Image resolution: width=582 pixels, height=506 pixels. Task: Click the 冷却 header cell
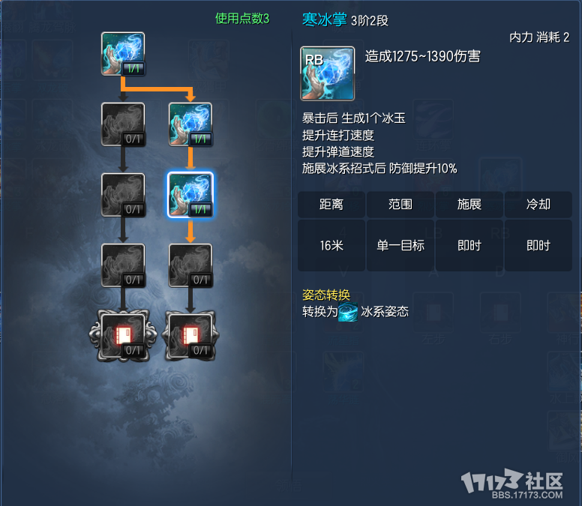[x=538, y=205]
